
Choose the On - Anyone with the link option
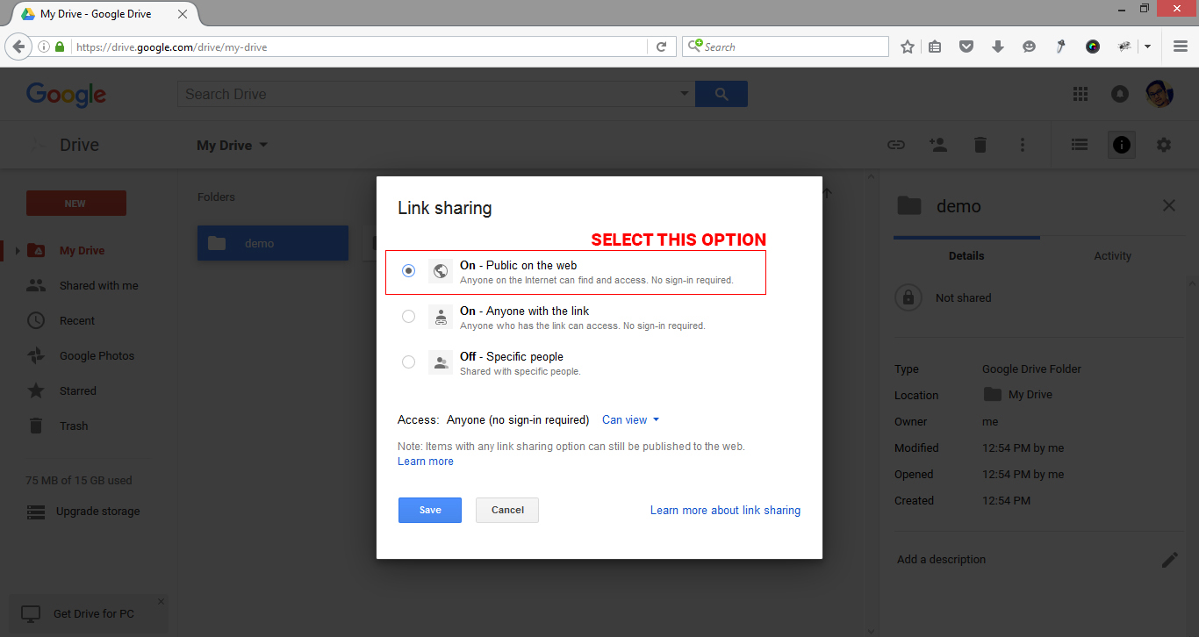[408, 316]
